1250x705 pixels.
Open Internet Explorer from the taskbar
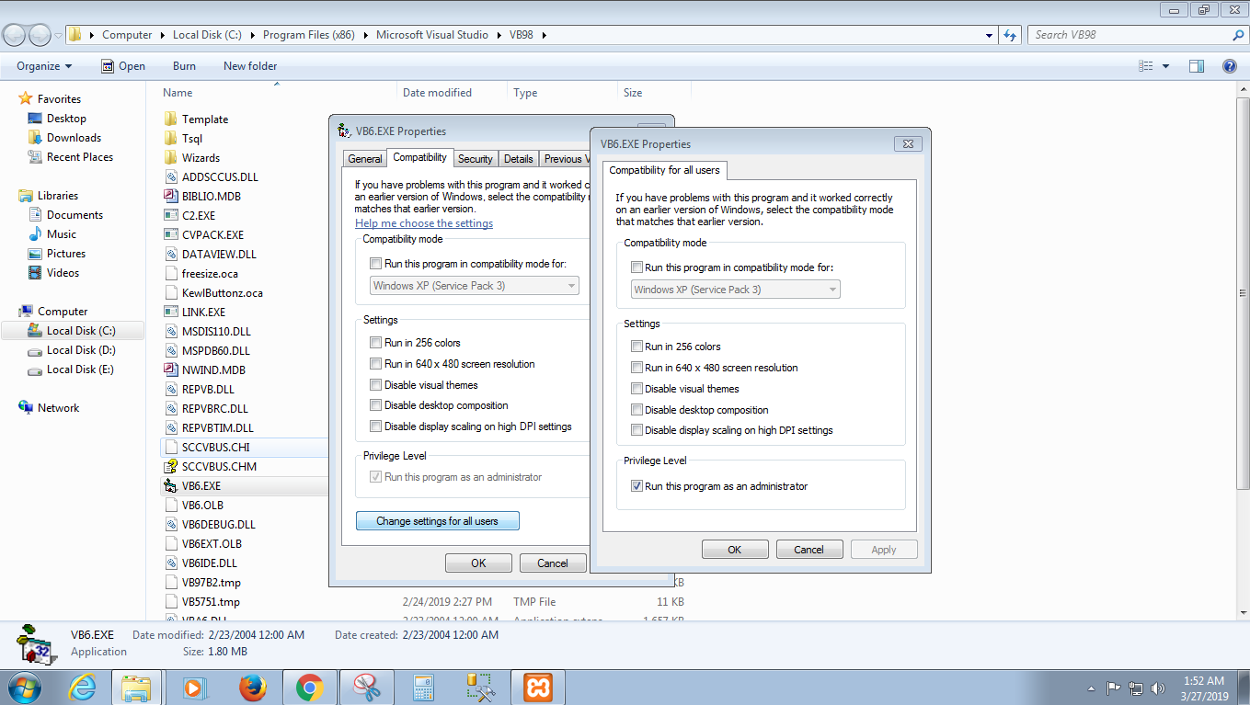[x=82, y=687]
